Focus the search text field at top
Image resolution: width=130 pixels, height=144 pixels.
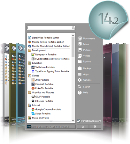(51, 28)
